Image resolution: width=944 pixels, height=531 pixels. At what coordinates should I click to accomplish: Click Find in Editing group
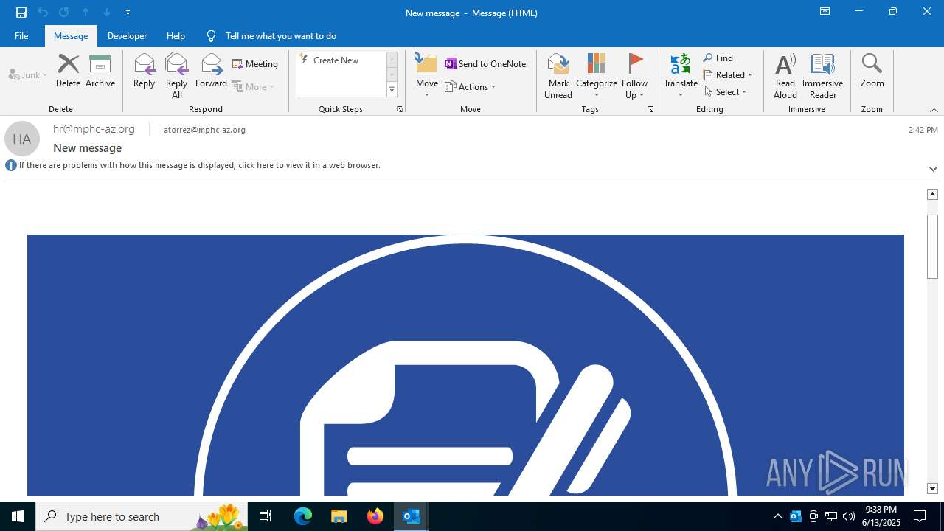click(718, 58)
